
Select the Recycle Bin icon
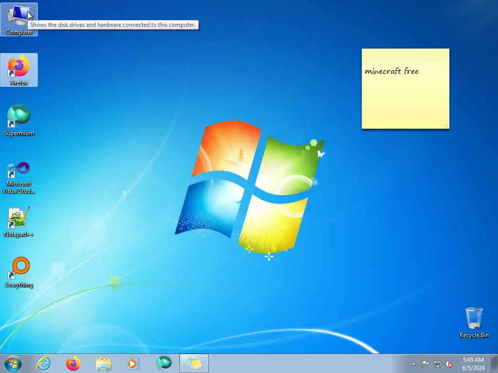tap(474, 322)
